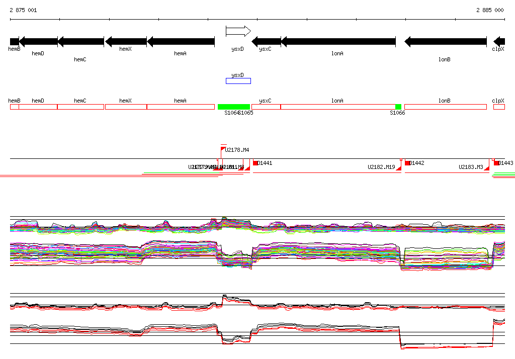This screenshot has width=515, height=359.
Task: Click the D1442 red square marker
Action: [407, 163]
